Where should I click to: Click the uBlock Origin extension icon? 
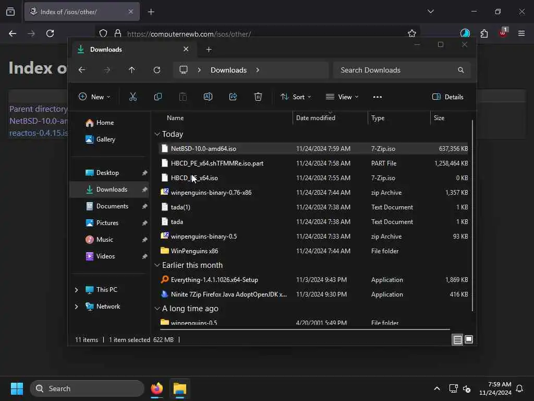[x=503, y=33]
